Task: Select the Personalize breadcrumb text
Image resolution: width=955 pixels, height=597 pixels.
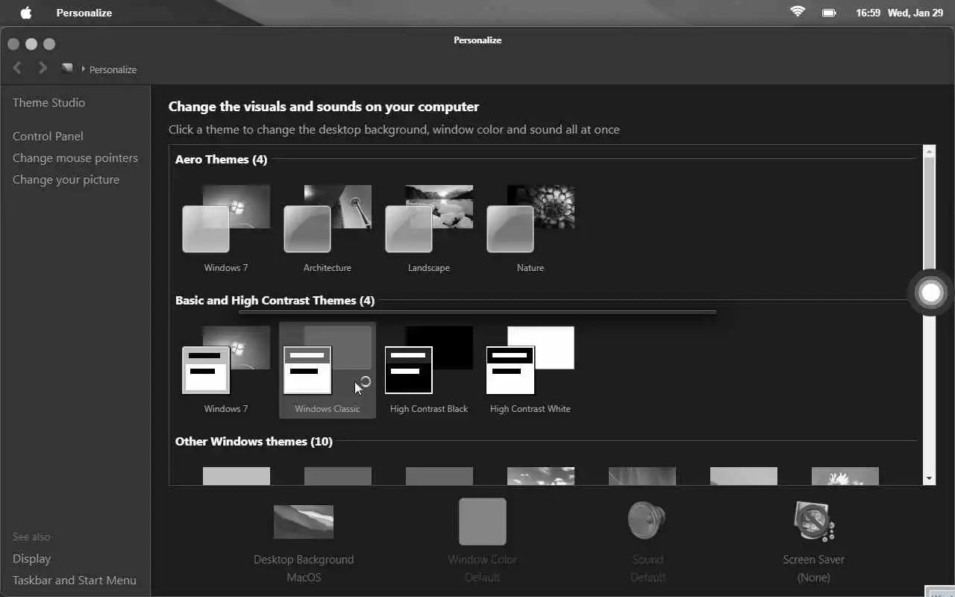Action: point(113,69)
